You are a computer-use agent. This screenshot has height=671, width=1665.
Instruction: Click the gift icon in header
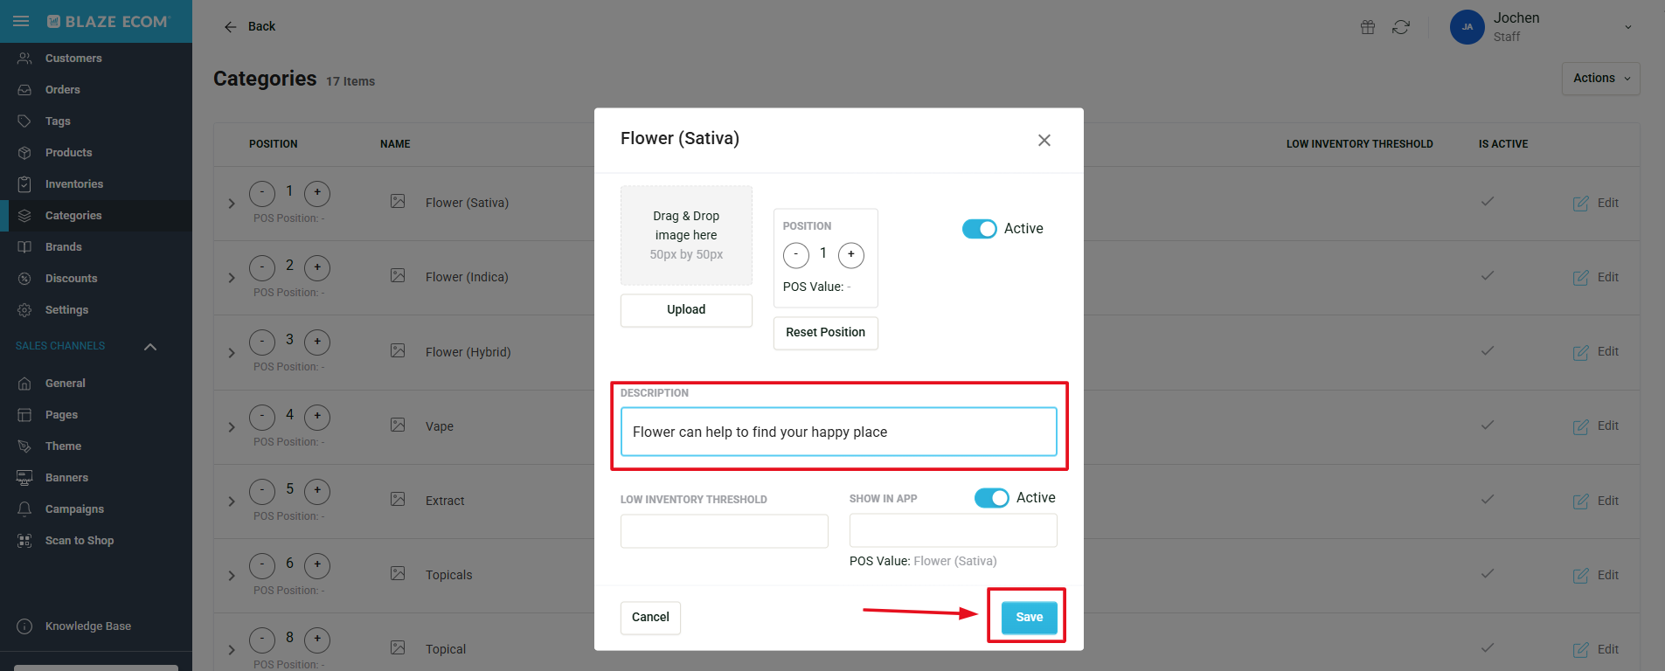point(1368,27)
